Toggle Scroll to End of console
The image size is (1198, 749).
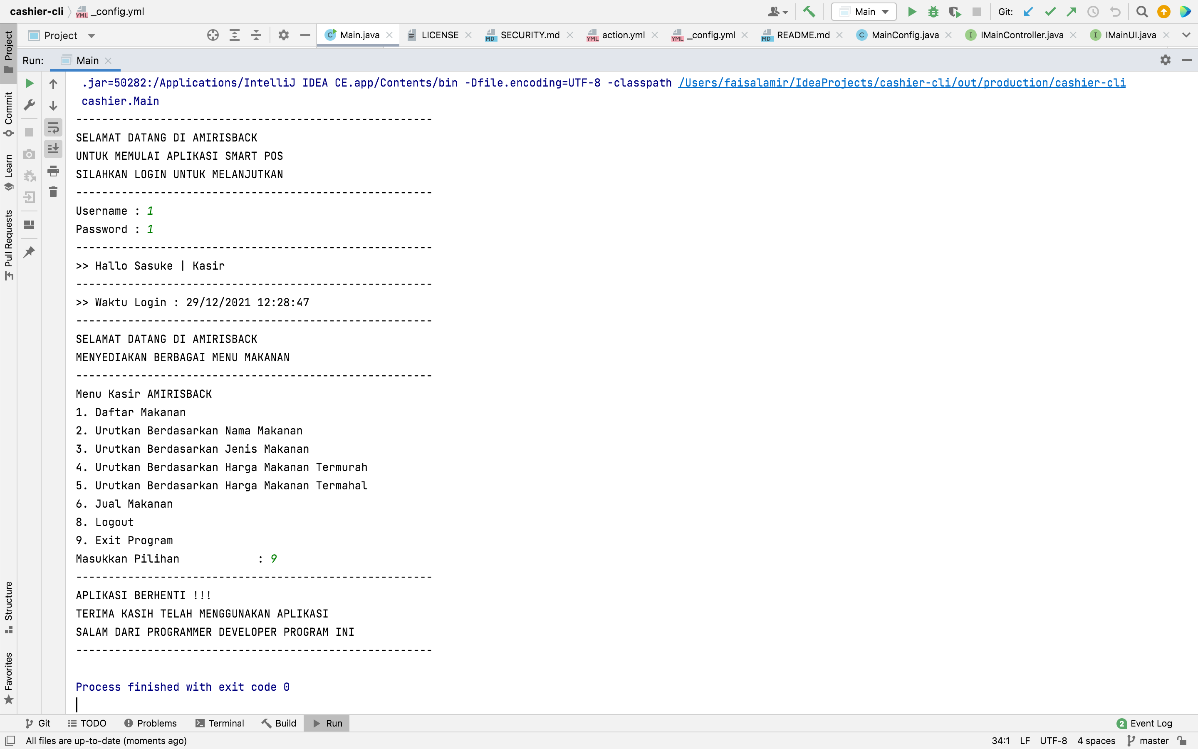point(53,149)
